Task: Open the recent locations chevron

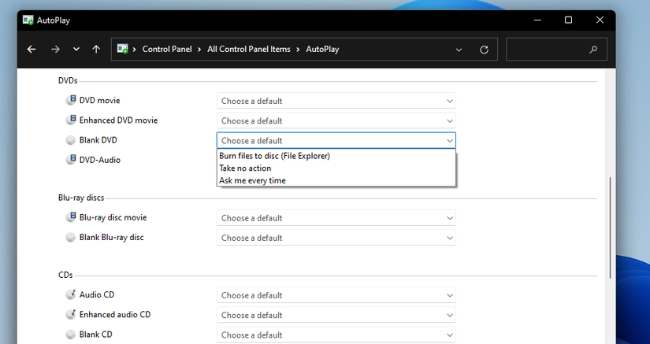Action: [x=76, y=49]
